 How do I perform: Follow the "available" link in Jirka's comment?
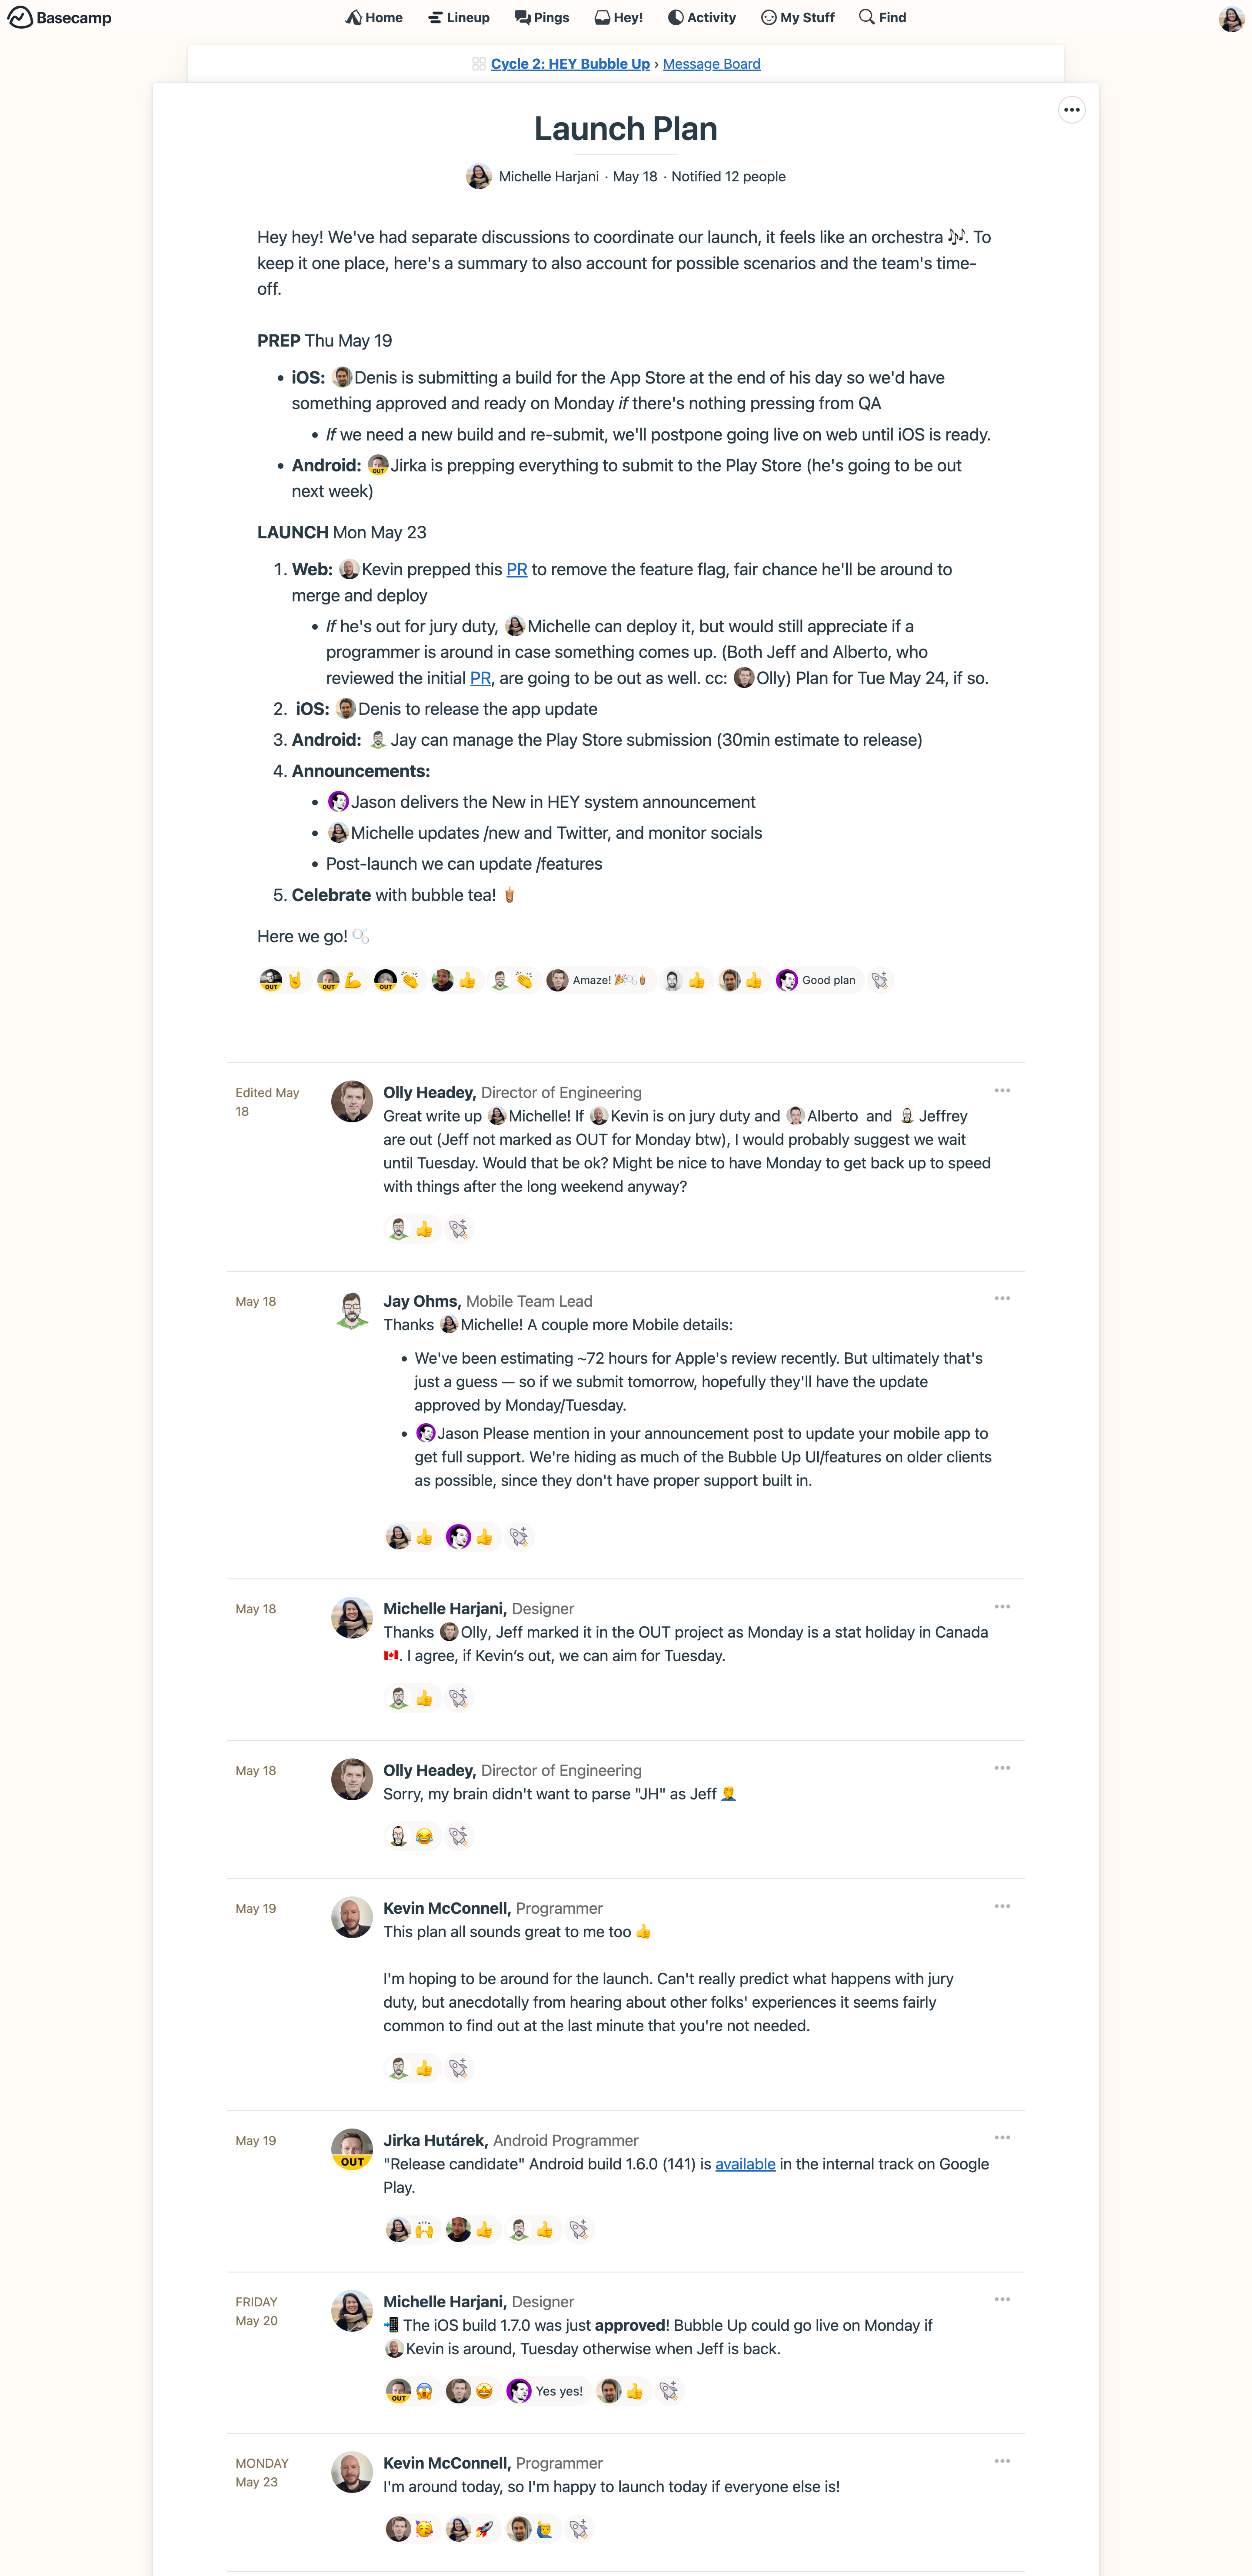pos(745,2163)
